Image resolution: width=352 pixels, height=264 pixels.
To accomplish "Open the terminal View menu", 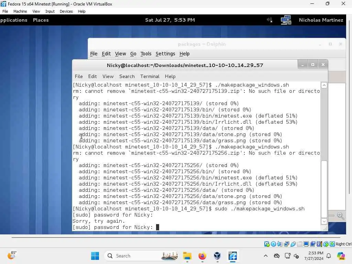I will tap(108, 76).
